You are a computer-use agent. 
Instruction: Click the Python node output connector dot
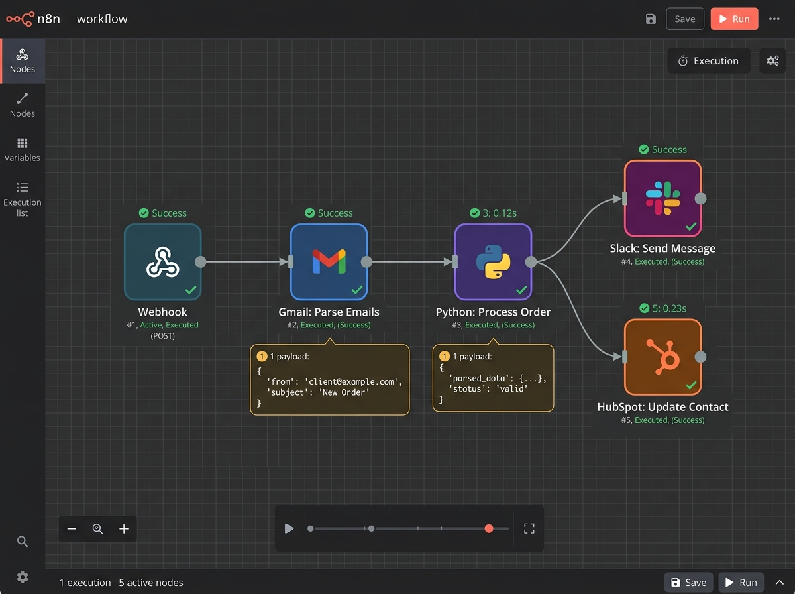click(x=531, y=262)
